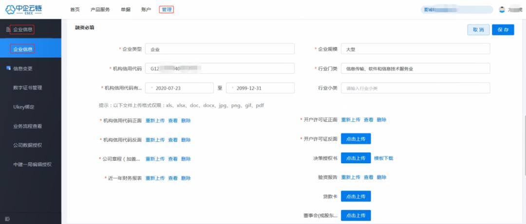Click 查看 for 验资报告

(368, 177)
